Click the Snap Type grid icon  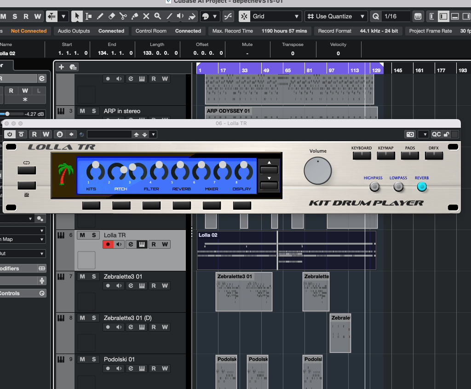click(244, 16)
